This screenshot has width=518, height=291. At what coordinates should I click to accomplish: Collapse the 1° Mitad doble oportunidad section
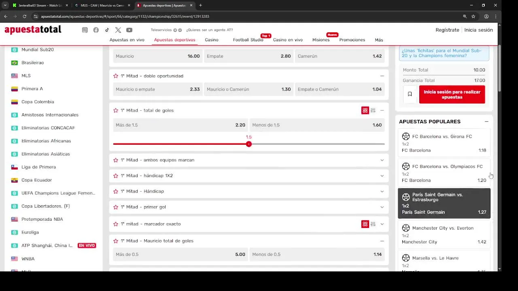(382, 76)
